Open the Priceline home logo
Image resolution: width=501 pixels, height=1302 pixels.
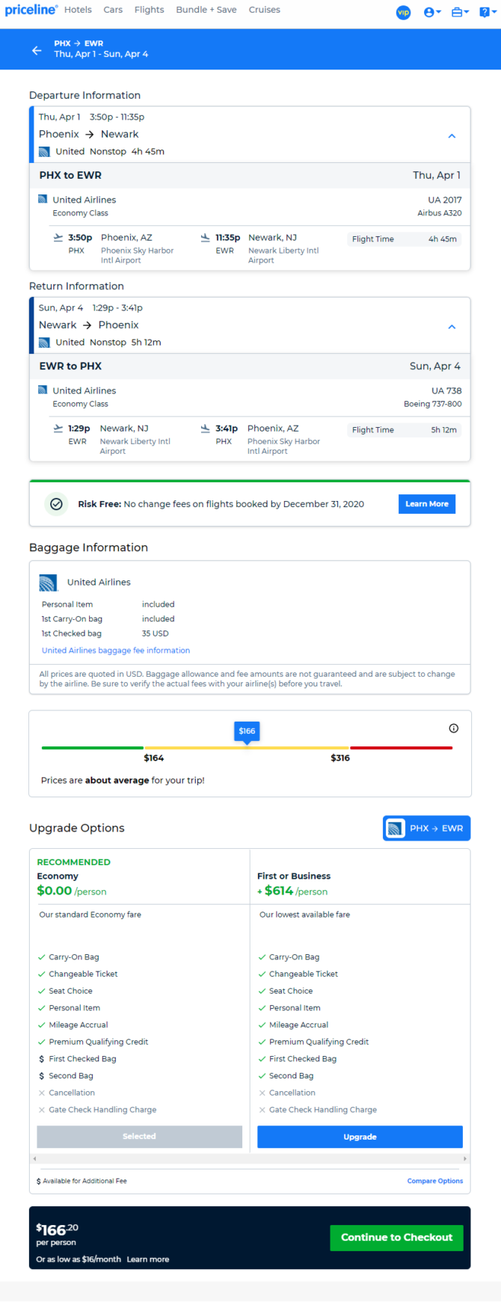[x=31, y=10]
